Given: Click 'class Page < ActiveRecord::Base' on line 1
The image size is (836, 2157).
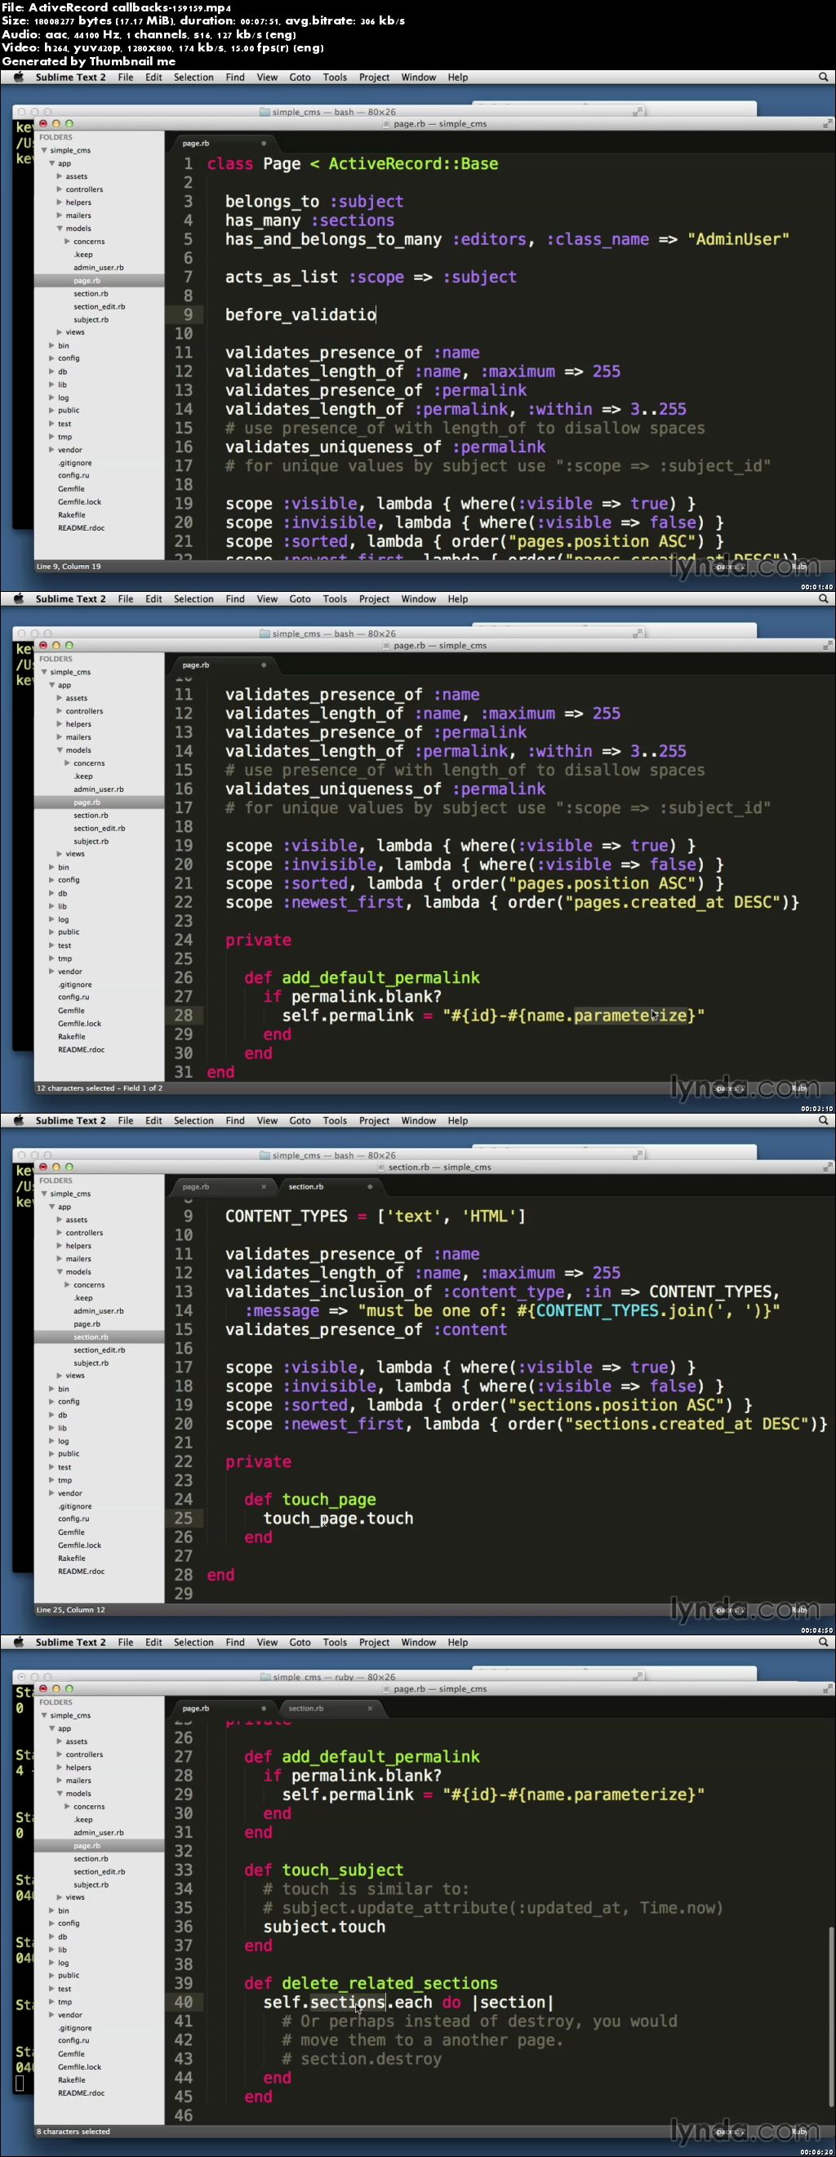Looking at the screenshot, I should point(353,164).
